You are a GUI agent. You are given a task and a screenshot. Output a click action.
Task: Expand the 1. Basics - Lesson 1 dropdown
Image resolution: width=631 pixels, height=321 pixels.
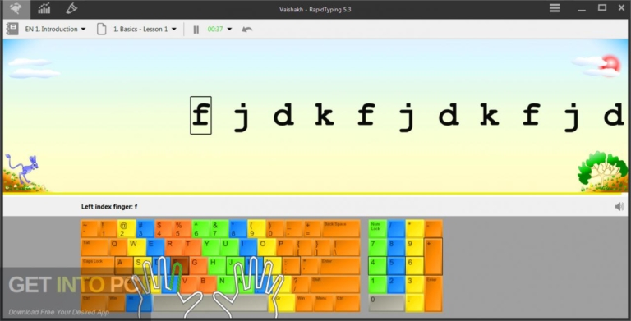tap(145, 29)
